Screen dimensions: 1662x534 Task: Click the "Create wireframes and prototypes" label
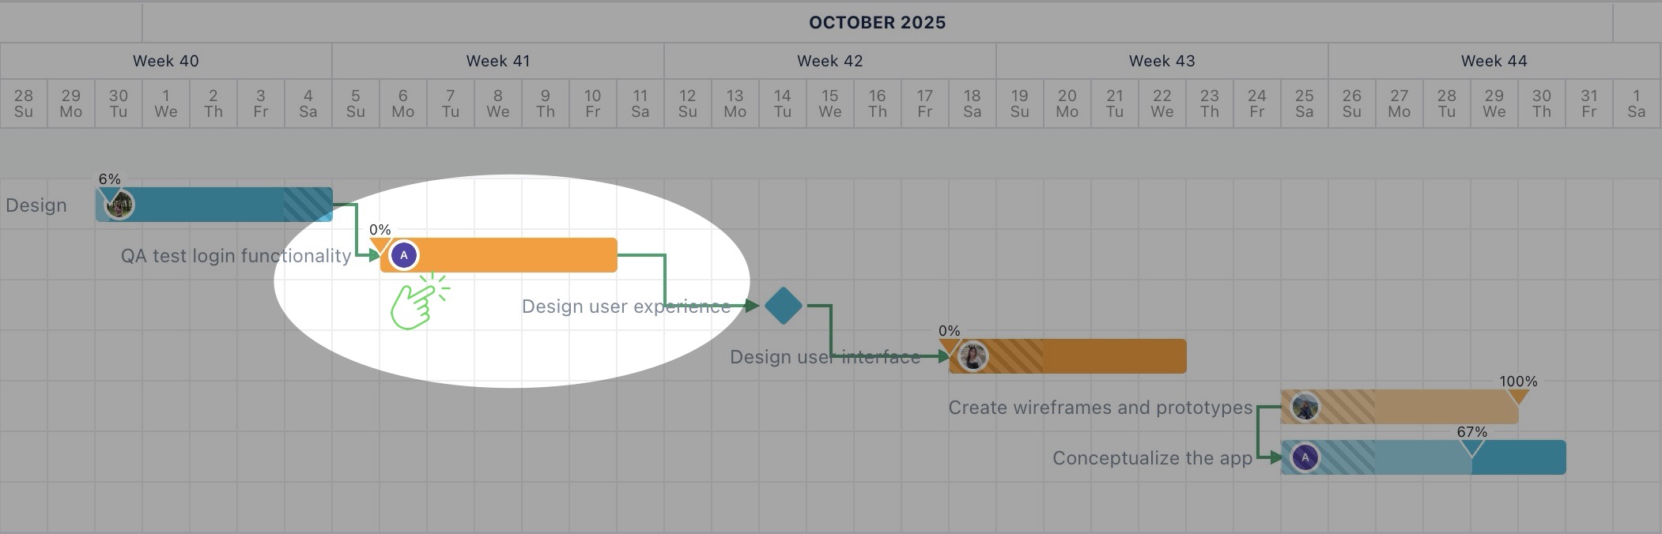pos(1100,408)
